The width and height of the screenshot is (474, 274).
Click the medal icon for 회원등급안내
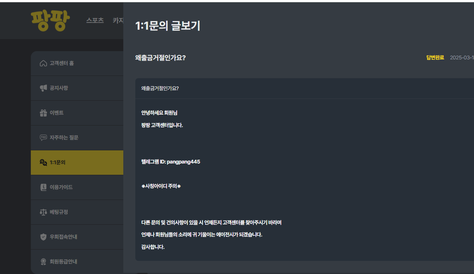[43, 262]
